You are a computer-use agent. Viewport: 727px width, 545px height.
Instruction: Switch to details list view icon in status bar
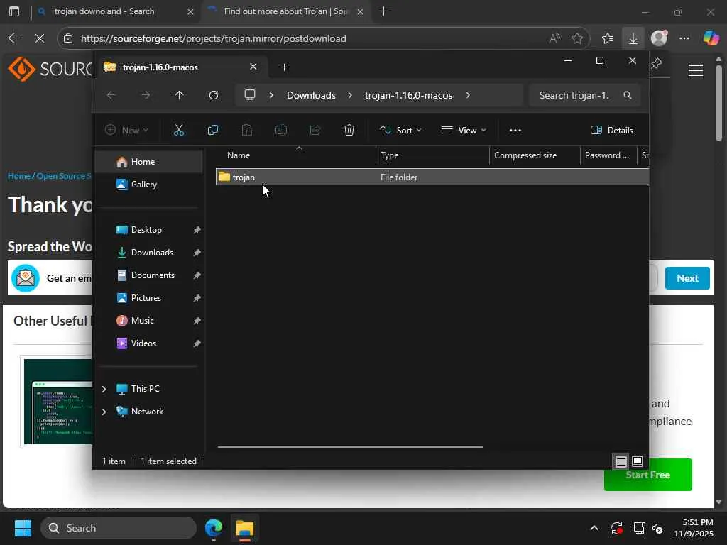(621, 461)
